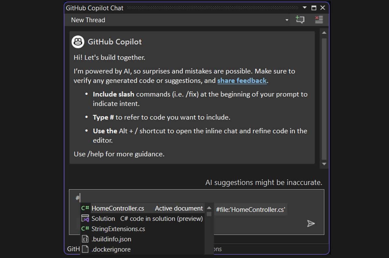Delete the current conversation
The width and height of the screenshot is (389, 258).
(319, 19)
